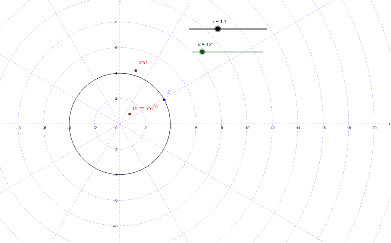Click the x-axis tick label 12
The image size is (391, 243).
point(272,128)
